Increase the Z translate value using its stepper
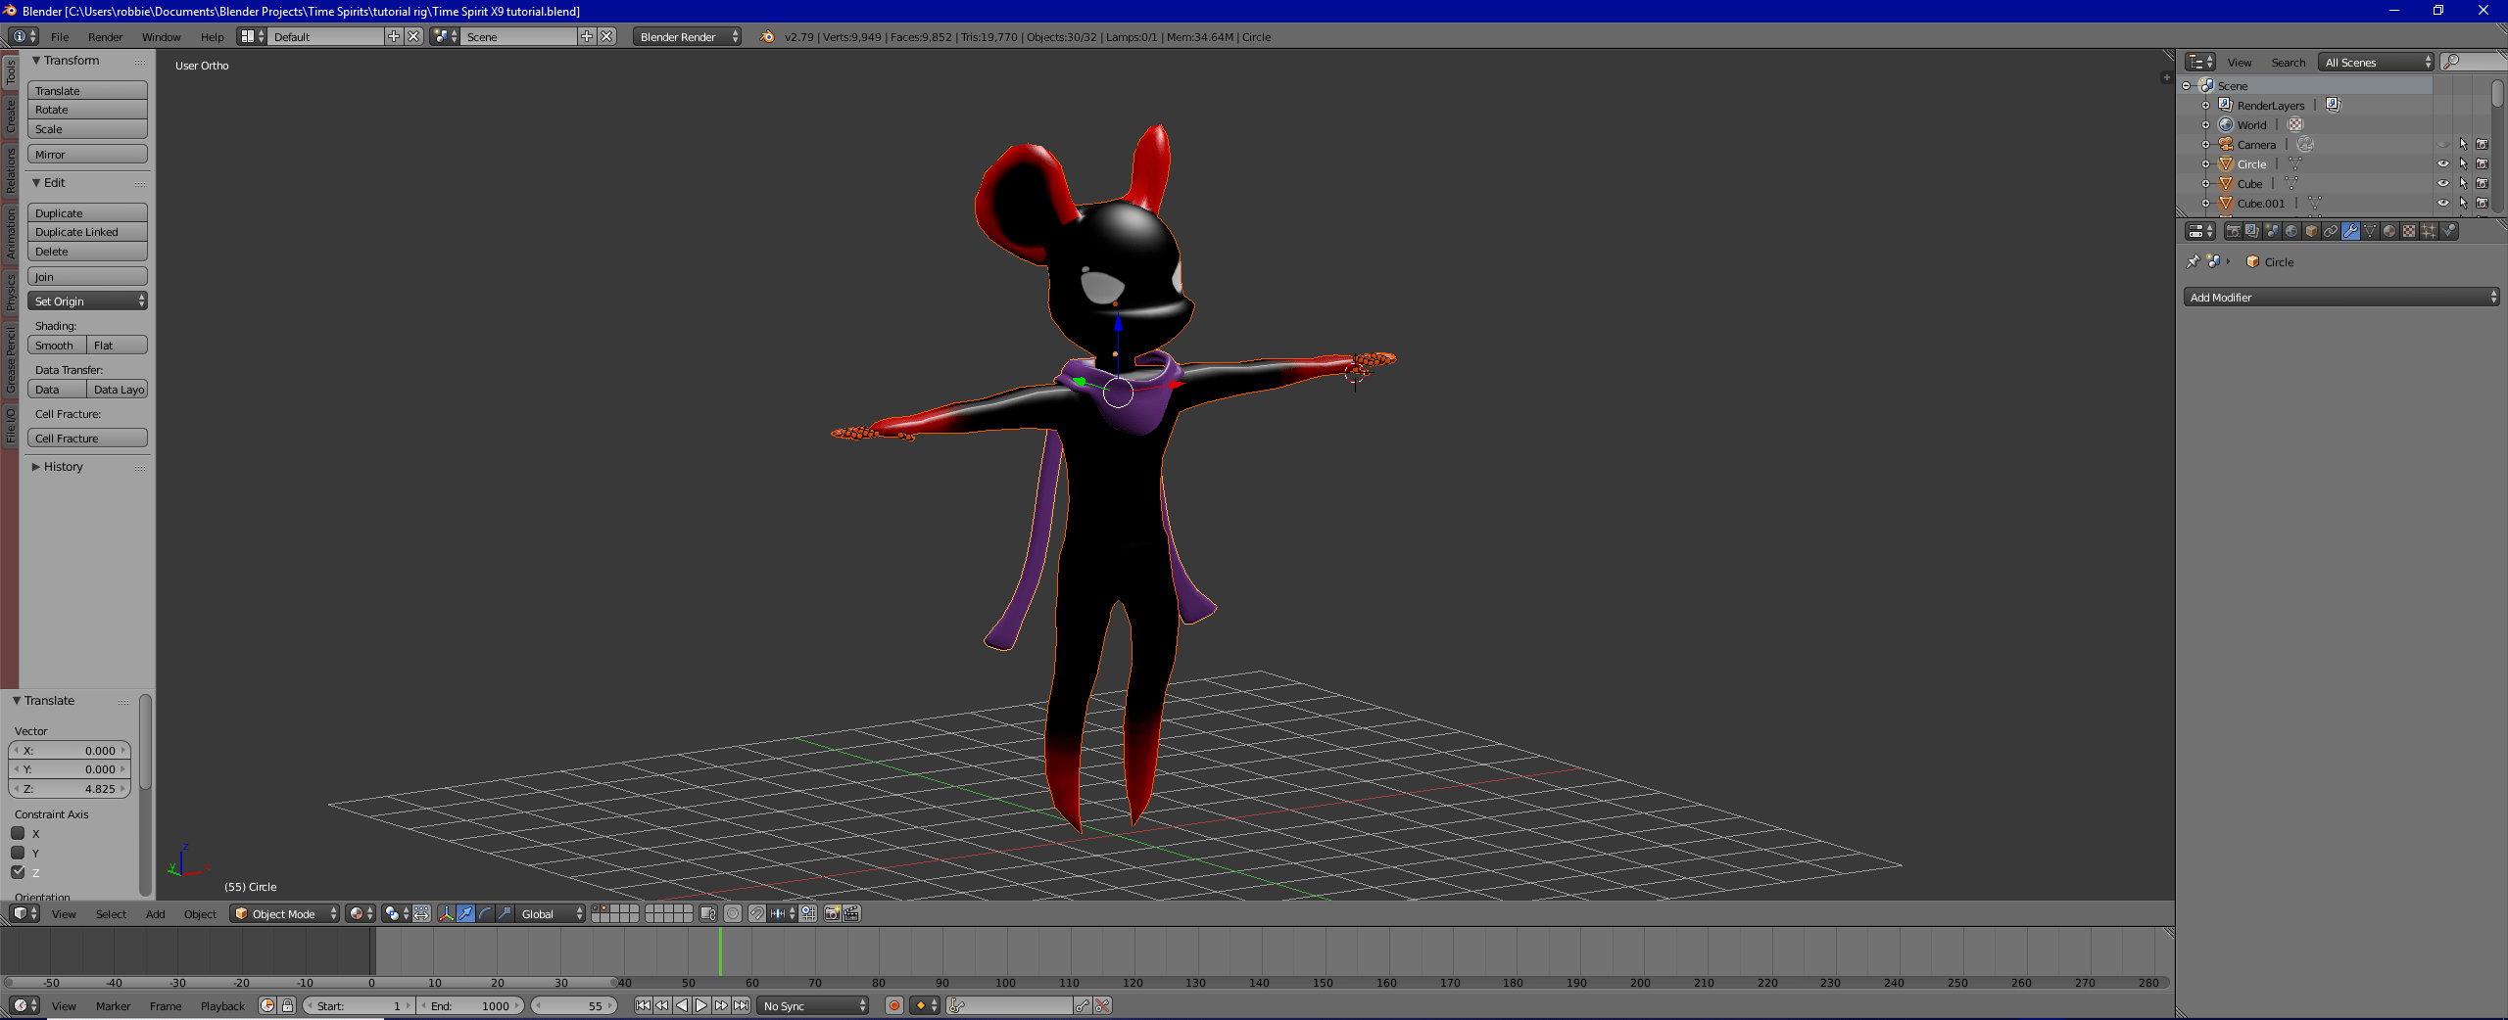Screen dimensions: 2508x1020 (121, 789)
